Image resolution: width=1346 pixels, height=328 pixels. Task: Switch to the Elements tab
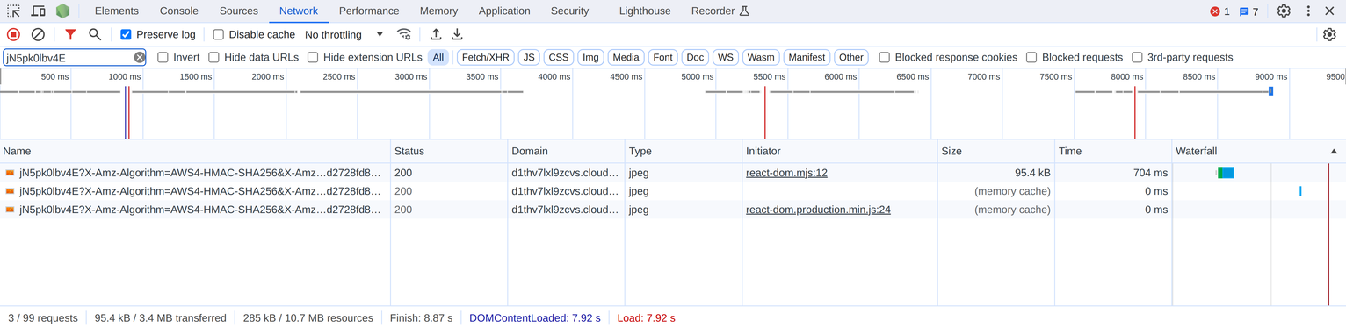pos(117,11)
